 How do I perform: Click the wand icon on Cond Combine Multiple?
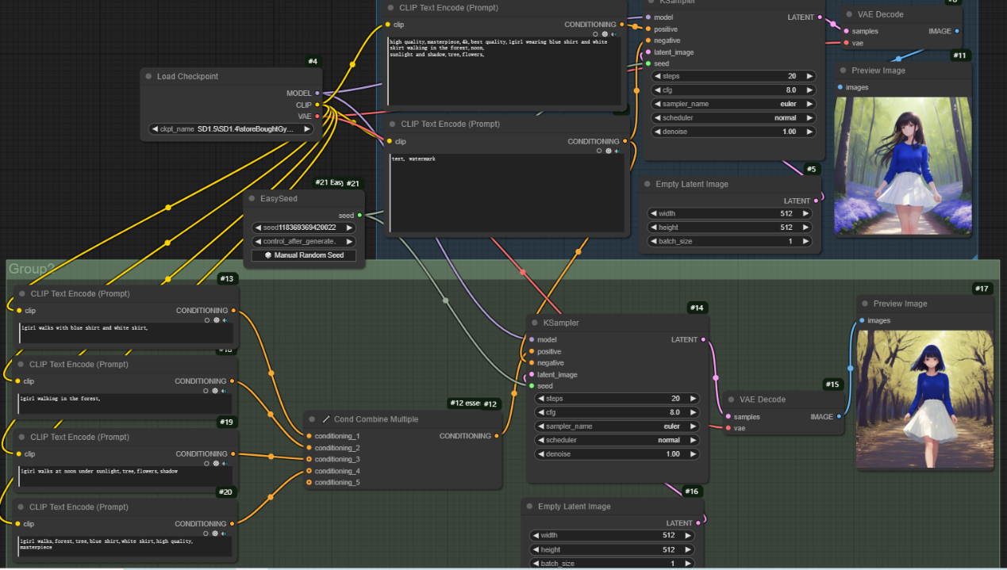(x=325, y=419)
